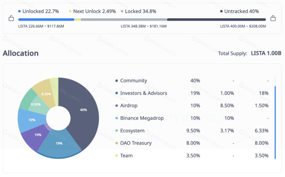Click LISTA 226.66M ~ $117.86M text
This screenshot has width=285, height=177.
point(41,26)
